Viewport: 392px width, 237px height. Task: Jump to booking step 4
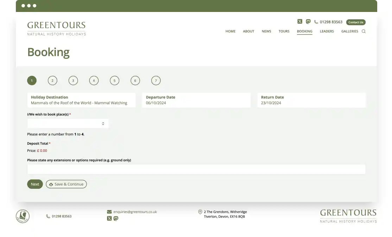[94, 81]
